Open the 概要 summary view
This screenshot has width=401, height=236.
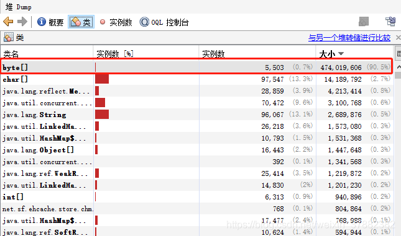(x=50, y=22)
